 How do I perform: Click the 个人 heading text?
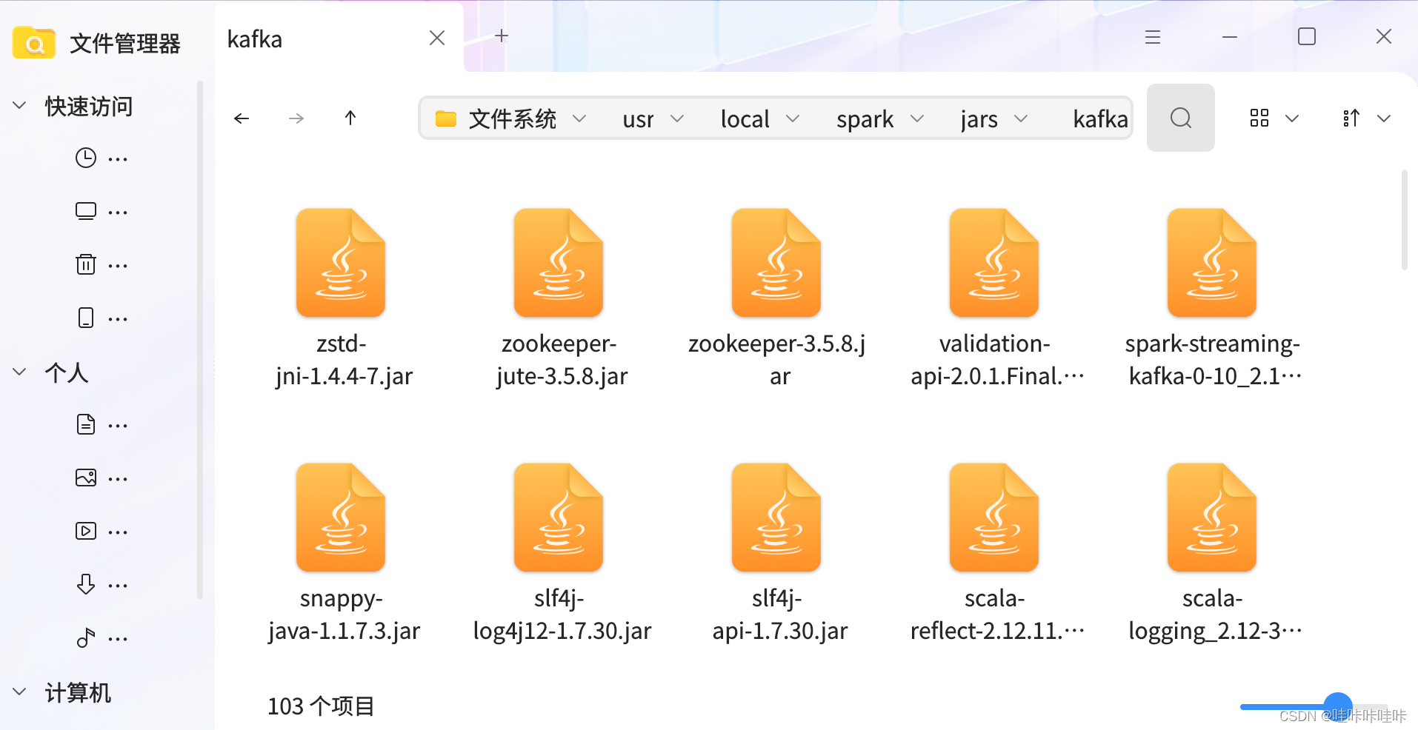coord(67,372)
